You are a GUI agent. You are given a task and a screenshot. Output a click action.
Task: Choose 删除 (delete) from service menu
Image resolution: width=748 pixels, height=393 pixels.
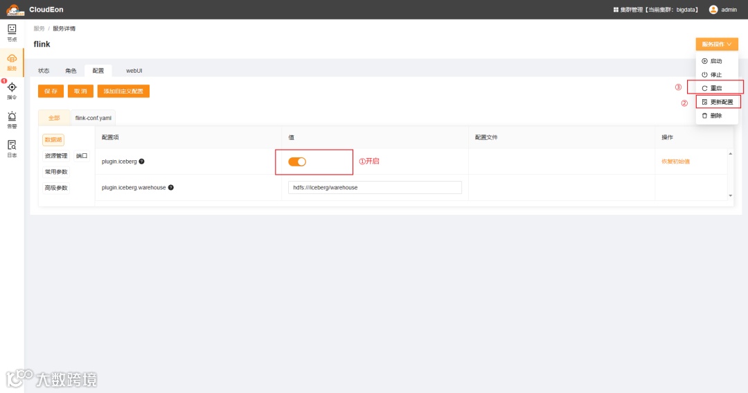(x=717, y=116)
